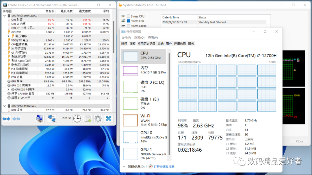Start logging with the document-plus icon
Screen dimensions: 312x175
click(88, 118)
